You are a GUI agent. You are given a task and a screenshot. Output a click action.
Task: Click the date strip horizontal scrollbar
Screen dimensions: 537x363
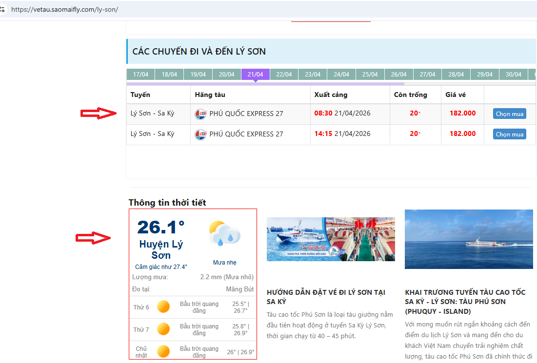265,83
